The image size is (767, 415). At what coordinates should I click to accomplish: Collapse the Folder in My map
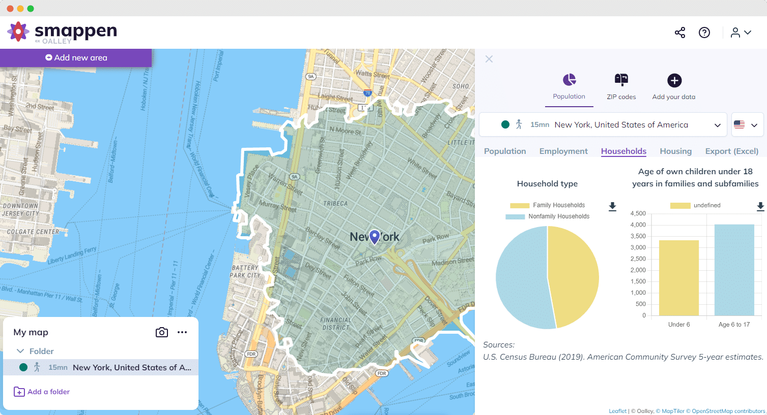[x=20, y=351]
